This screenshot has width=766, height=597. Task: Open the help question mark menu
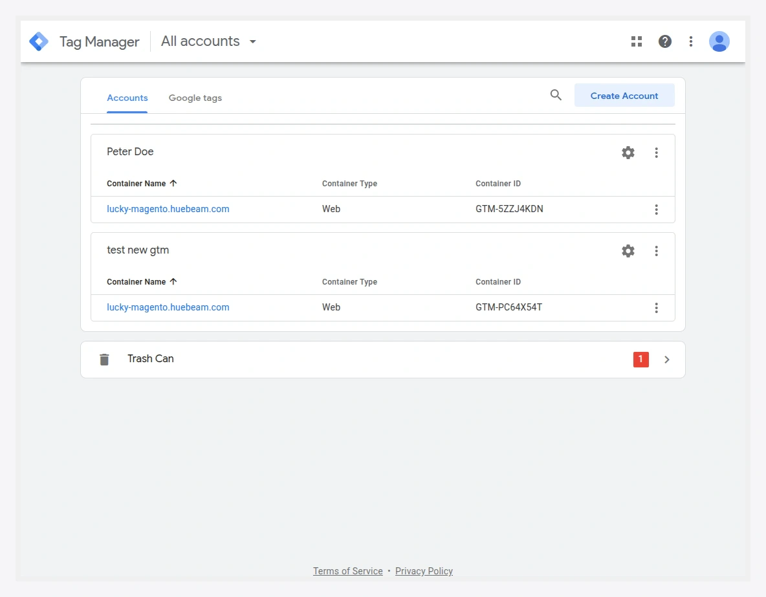664,41
